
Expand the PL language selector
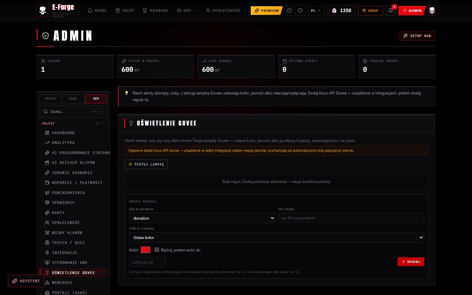tap(316, 10)
